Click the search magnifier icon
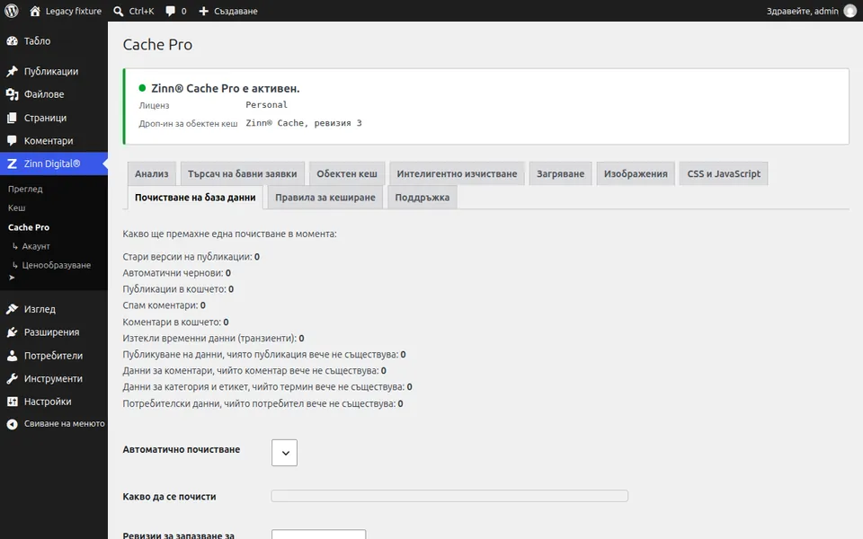 pyautogui.click(x=119, y=11)
